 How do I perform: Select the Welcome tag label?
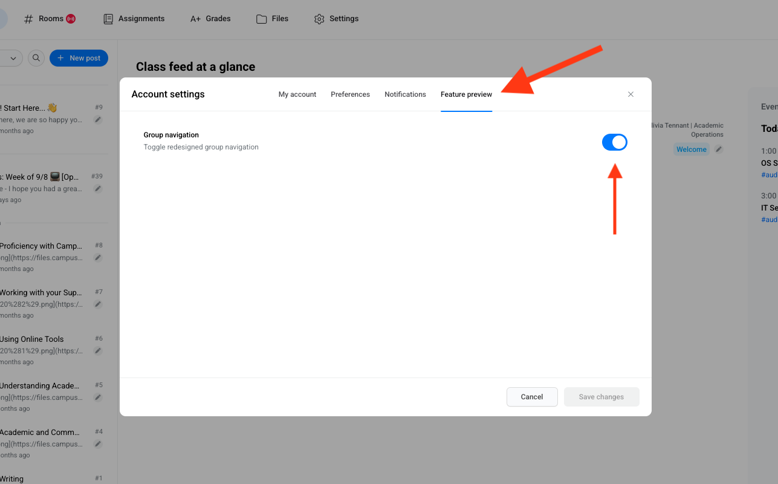691,149
